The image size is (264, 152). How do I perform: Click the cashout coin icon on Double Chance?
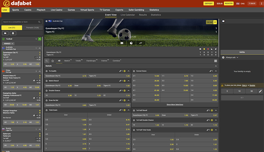[125, 90]
